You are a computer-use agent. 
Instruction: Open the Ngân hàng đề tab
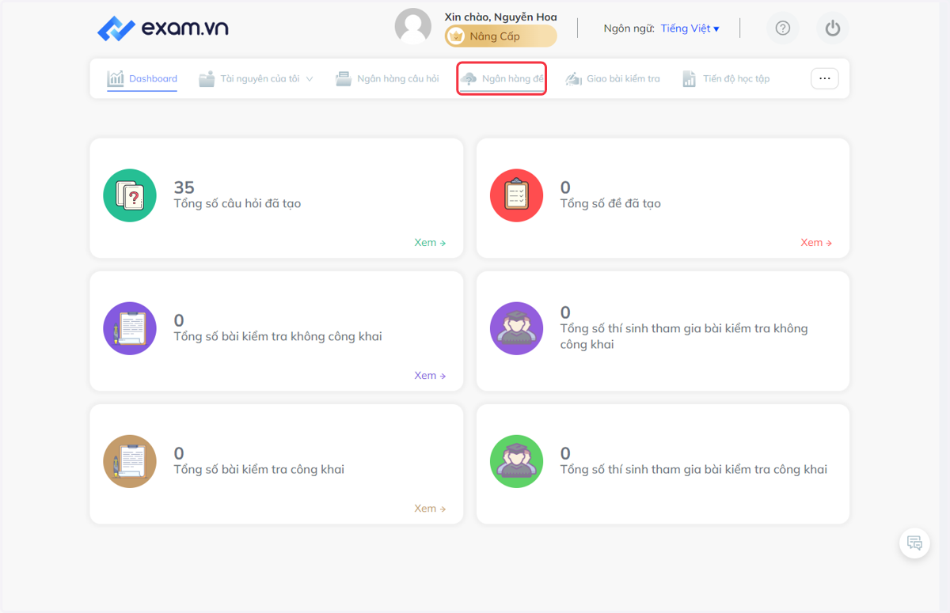click(x=502, y=78)
